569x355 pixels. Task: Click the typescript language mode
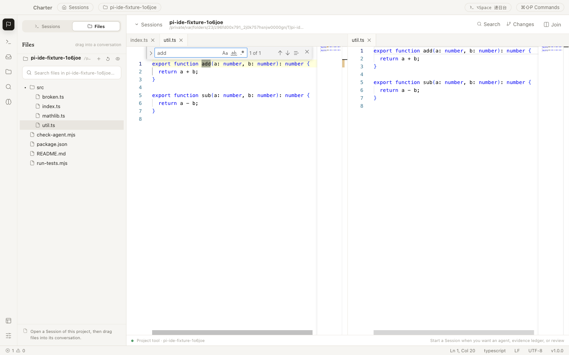pyautogui.click(x=495, y=351)
